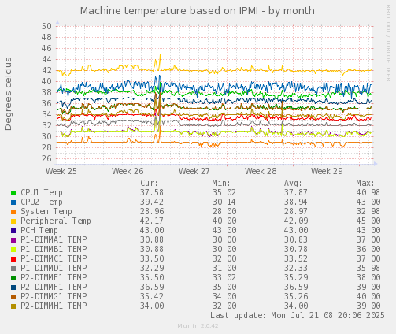396x334 pixels.
Task: Click the 'P2-DIMMF1 TEMP' legend label
Action: pos(54,288)
